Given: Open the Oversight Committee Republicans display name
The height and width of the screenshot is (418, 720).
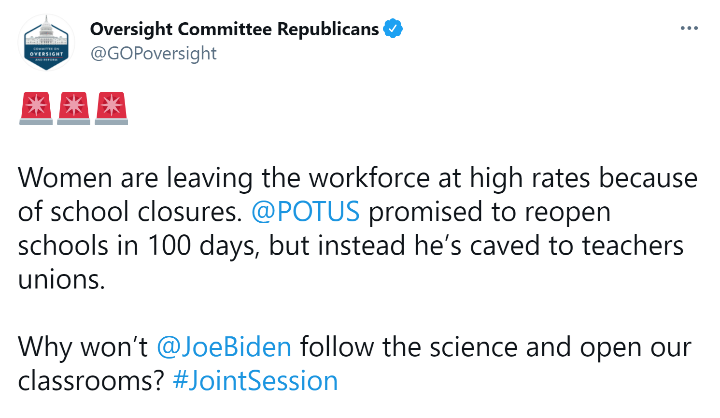Looking at the screenshot, I should (234, 29).
